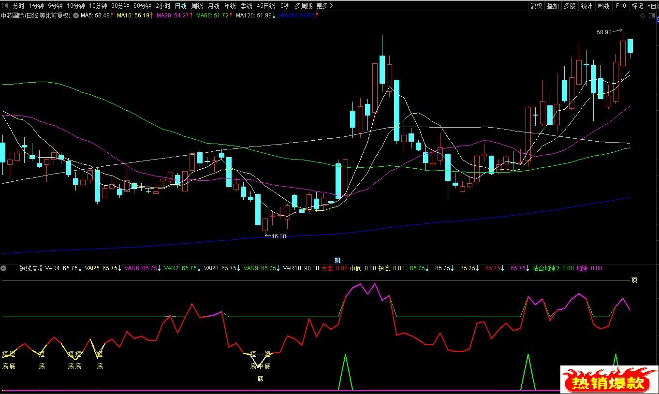This screenshot has width=659, height=394.
Task: Switch to the 分时 intraday tab
Action: click(18, 6)
